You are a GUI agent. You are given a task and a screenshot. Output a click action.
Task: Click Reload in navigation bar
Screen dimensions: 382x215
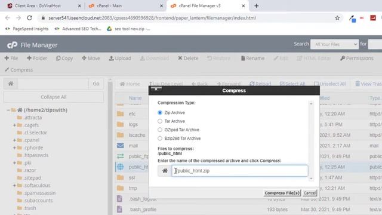click(260, 84)
